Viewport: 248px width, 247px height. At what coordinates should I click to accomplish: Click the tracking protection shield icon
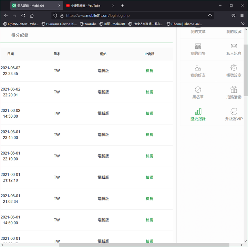55,16
